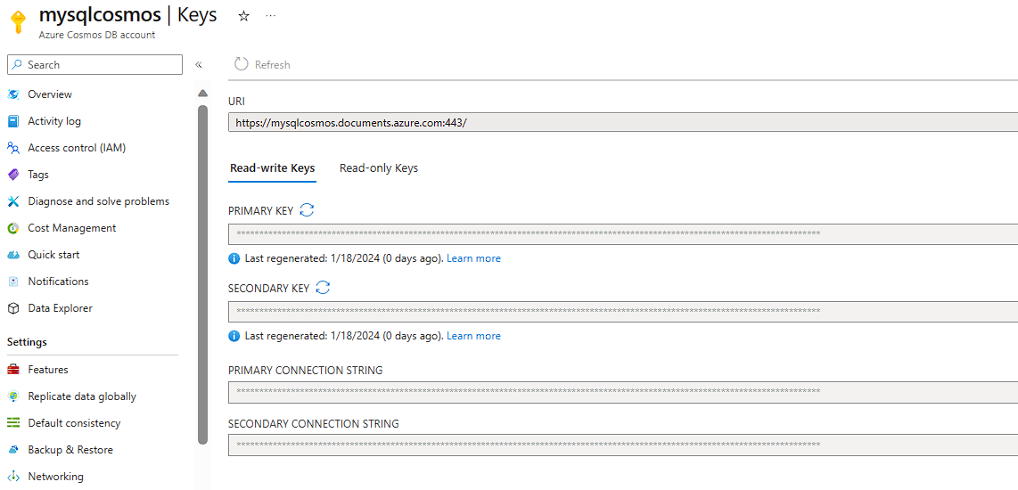
Task: Open Quick start
Action: (x=53, y=255)
